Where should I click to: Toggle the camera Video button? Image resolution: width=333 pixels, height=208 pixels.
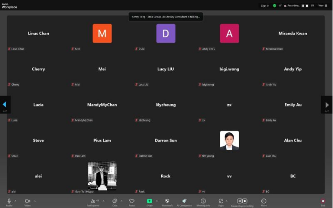click(28, 201)
